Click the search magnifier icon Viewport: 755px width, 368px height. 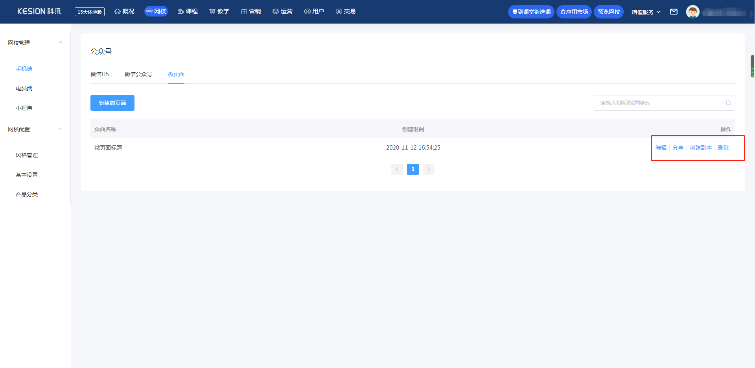click(728, 103)
